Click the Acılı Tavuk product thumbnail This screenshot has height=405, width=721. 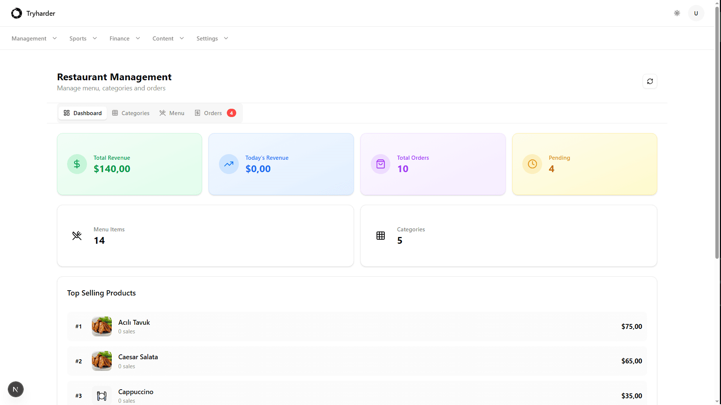tap(102, 326)
